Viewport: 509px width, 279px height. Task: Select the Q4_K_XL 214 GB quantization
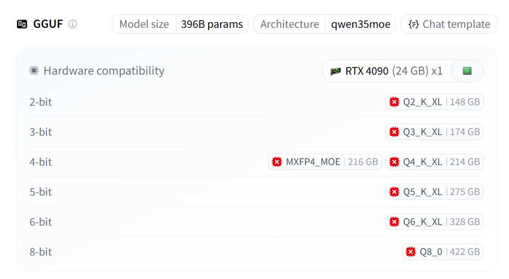click(x=435, y=162)
